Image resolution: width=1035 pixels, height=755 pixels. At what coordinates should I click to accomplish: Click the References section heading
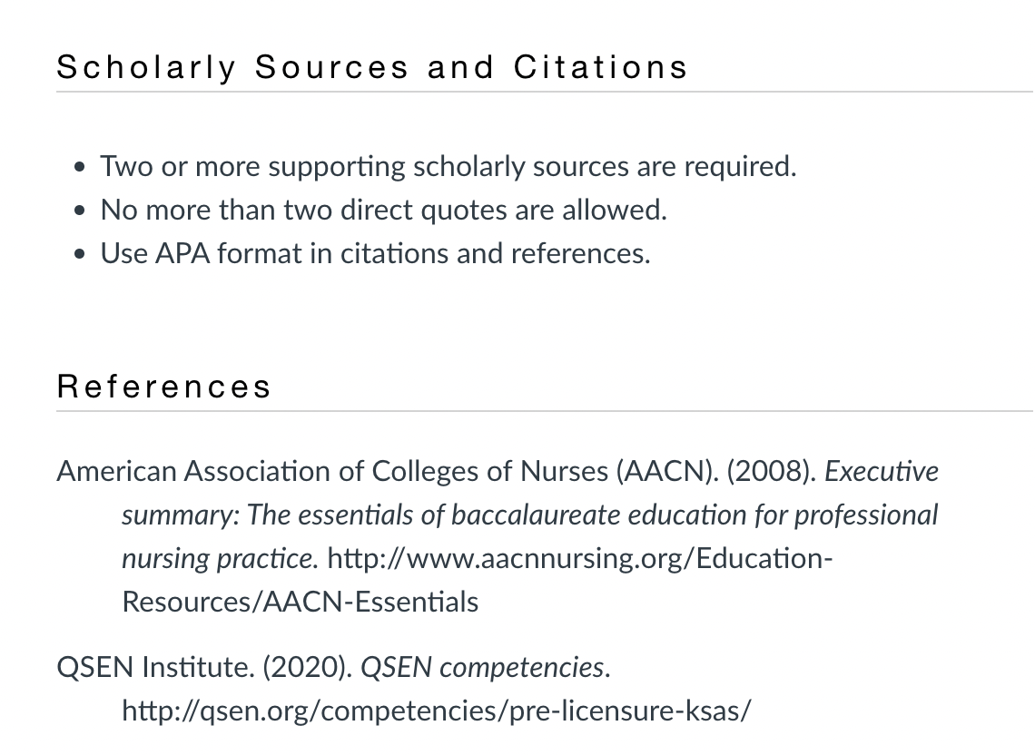[x=163, y=387]
